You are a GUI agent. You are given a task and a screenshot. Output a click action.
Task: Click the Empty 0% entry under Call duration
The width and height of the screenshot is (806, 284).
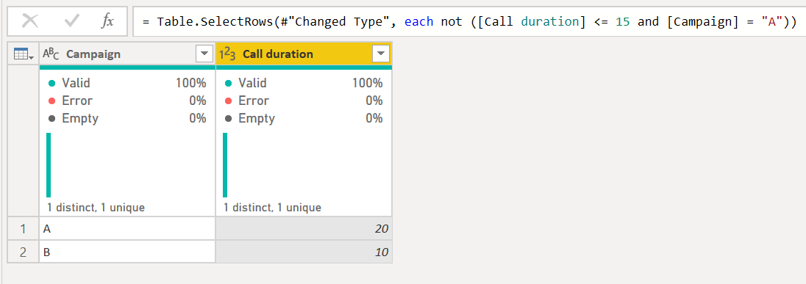pos(304,118)
